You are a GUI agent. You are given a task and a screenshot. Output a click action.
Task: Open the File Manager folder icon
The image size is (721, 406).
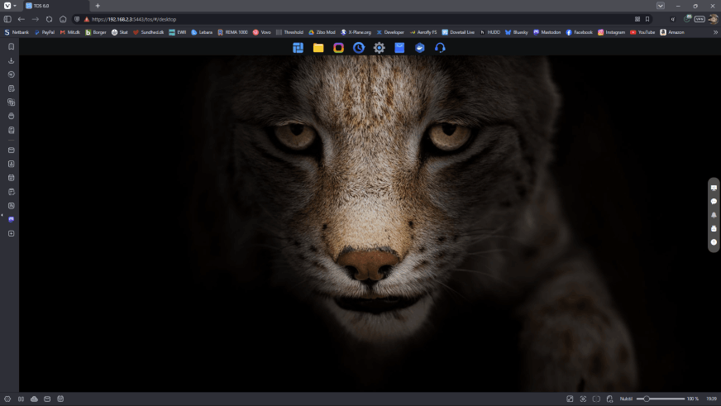click(x=318, y=48)
